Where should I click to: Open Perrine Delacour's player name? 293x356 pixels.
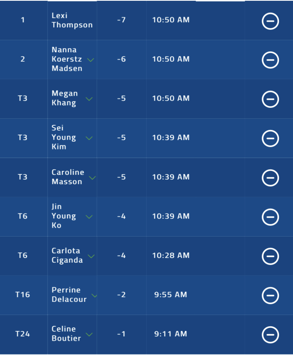point(69,294)
